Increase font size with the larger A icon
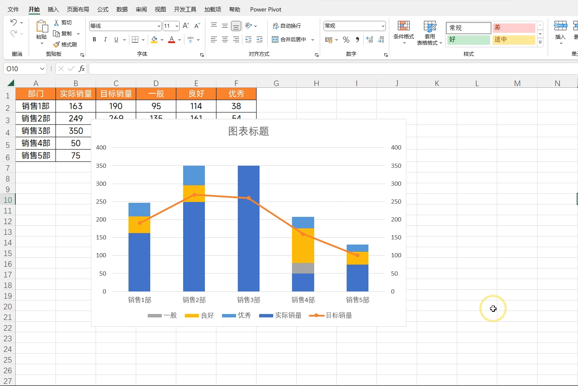The image size is (578, 386). pyautogui.click(x=186, y=26)
